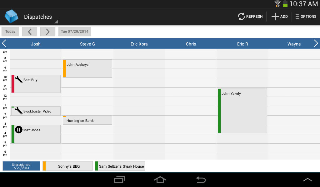This screenshot has height=187, width=320.
Task: Go to the next day
Action: coord(48,31)
